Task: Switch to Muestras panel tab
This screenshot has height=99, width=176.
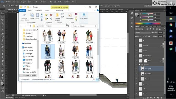Action: click(143, 11)
